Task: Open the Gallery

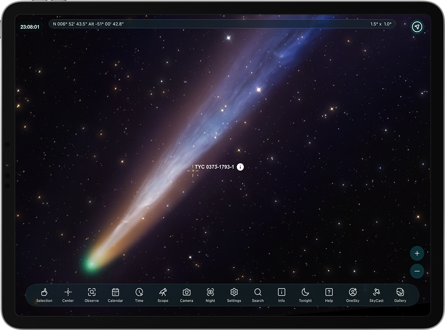Action: [x=400, y=295]
